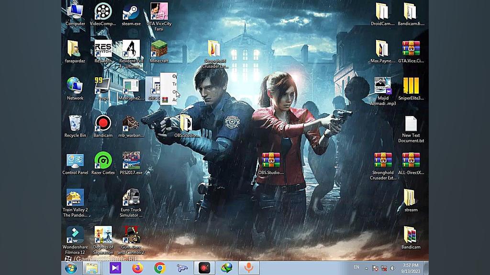Screen dimensions: 490x275
Task: Open the stream folder
Action: coord(411,201)
